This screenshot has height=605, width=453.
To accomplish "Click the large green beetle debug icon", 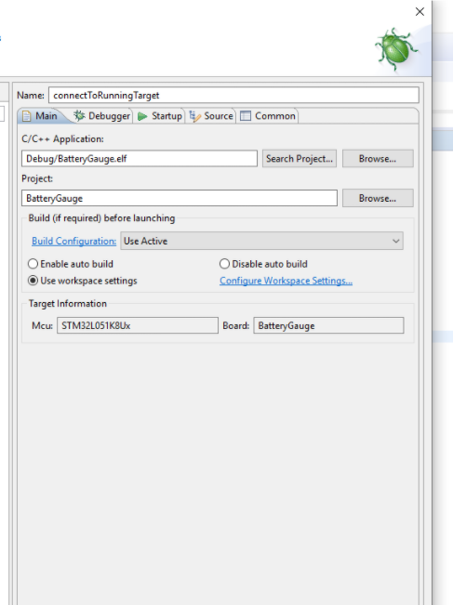I will point(396,49).
